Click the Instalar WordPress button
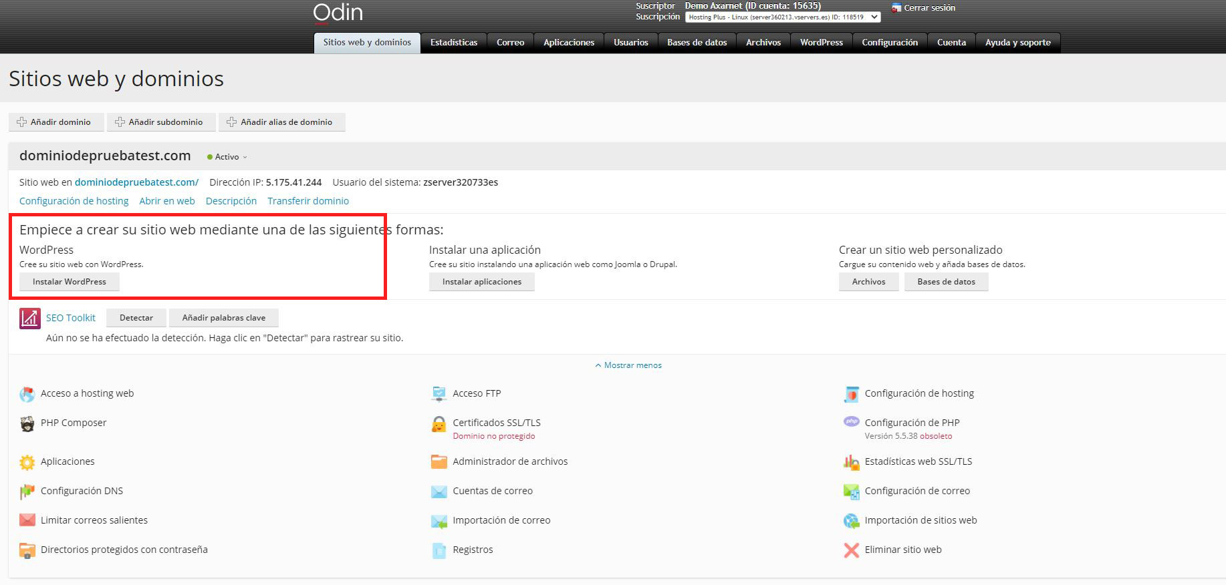This screenshot has width=1226, height=585. (70, 282)
